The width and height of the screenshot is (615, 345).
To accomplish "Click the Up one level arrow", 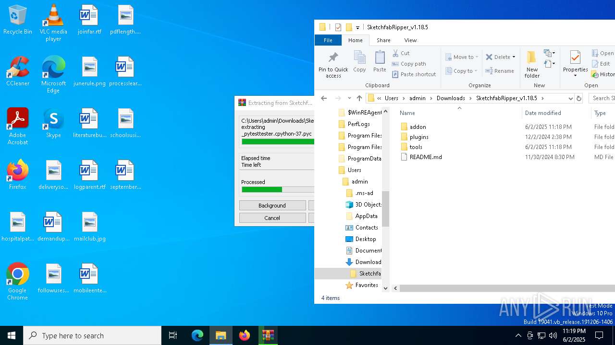I will [x=359, y=98].
